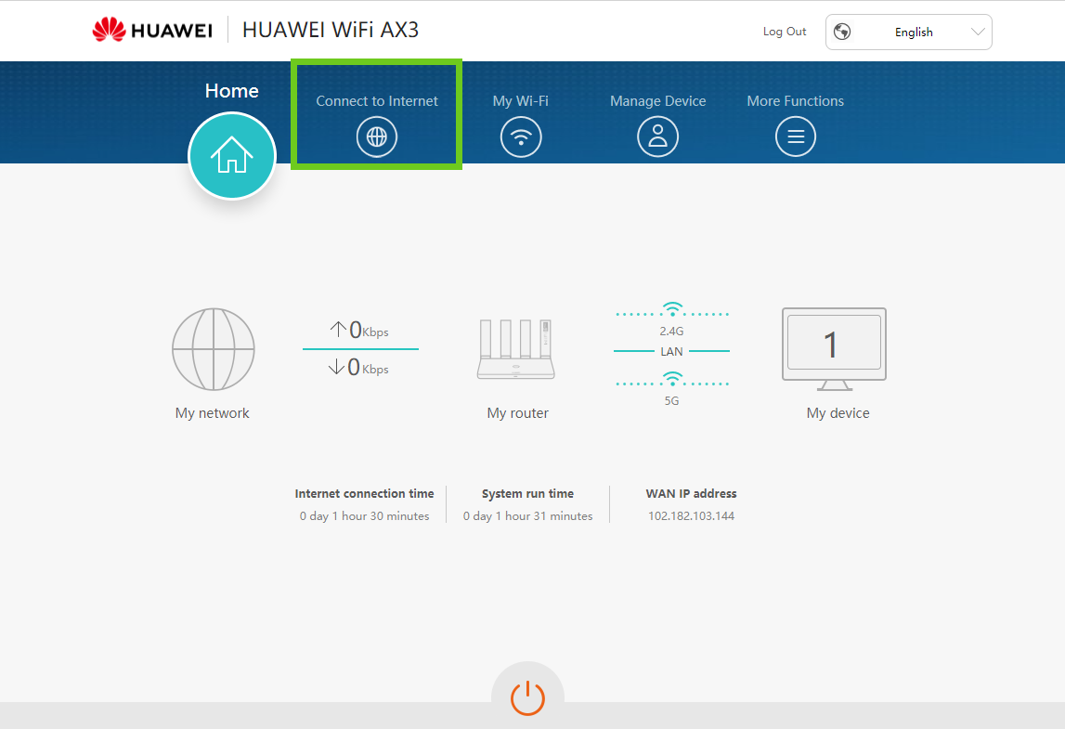Click the My Wi-Fi signal icon
The image size is (1065, 729).
pyautogui.click(x=520, y=137)
